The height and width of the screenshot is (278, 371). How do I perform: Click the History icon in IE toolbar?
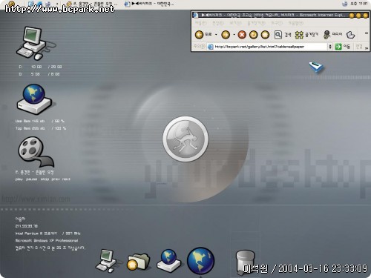click(350, 35)
